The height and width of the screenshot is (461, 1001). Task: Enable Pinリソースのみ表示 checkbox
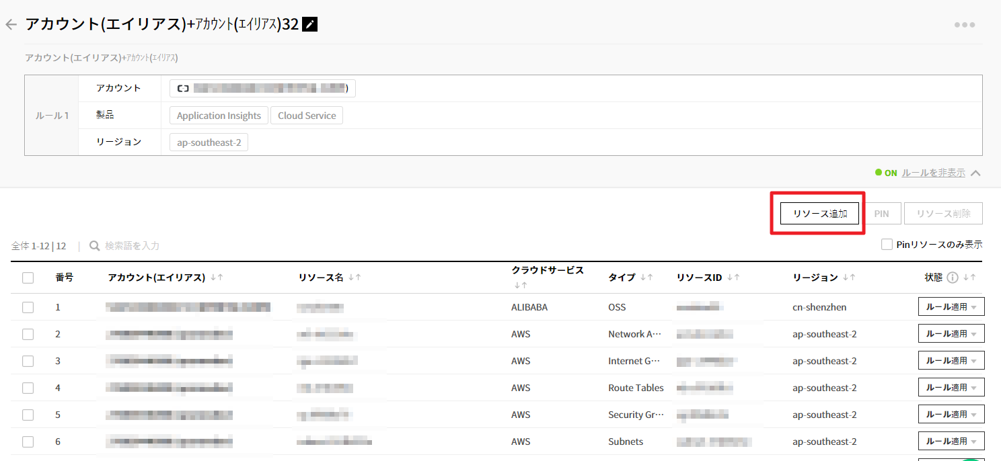pos(887,245)
